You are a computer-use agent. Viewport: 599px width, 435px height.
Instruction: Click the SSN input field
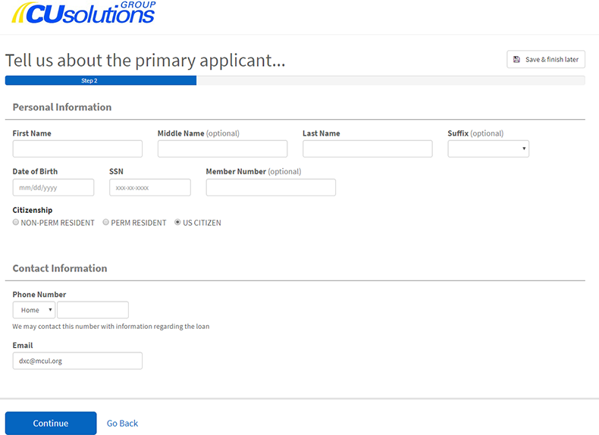(x=150, y=187)
